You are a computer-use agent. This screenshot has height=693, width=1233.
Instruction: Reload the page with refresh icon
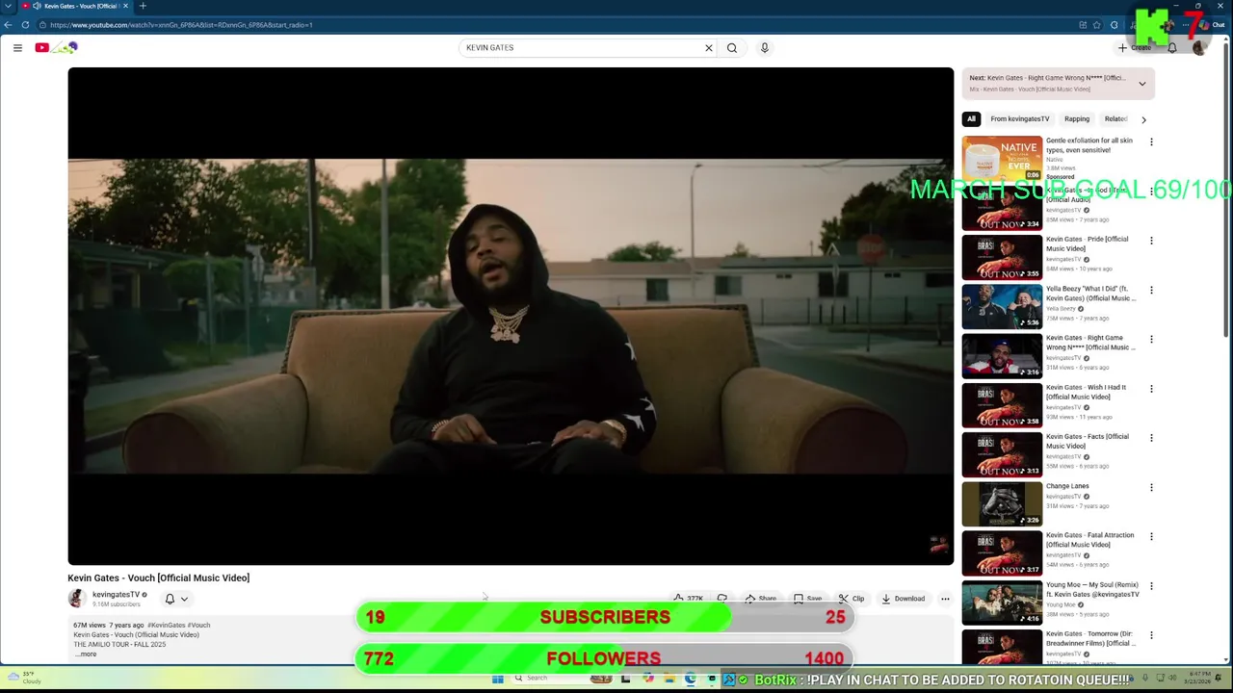25,24
